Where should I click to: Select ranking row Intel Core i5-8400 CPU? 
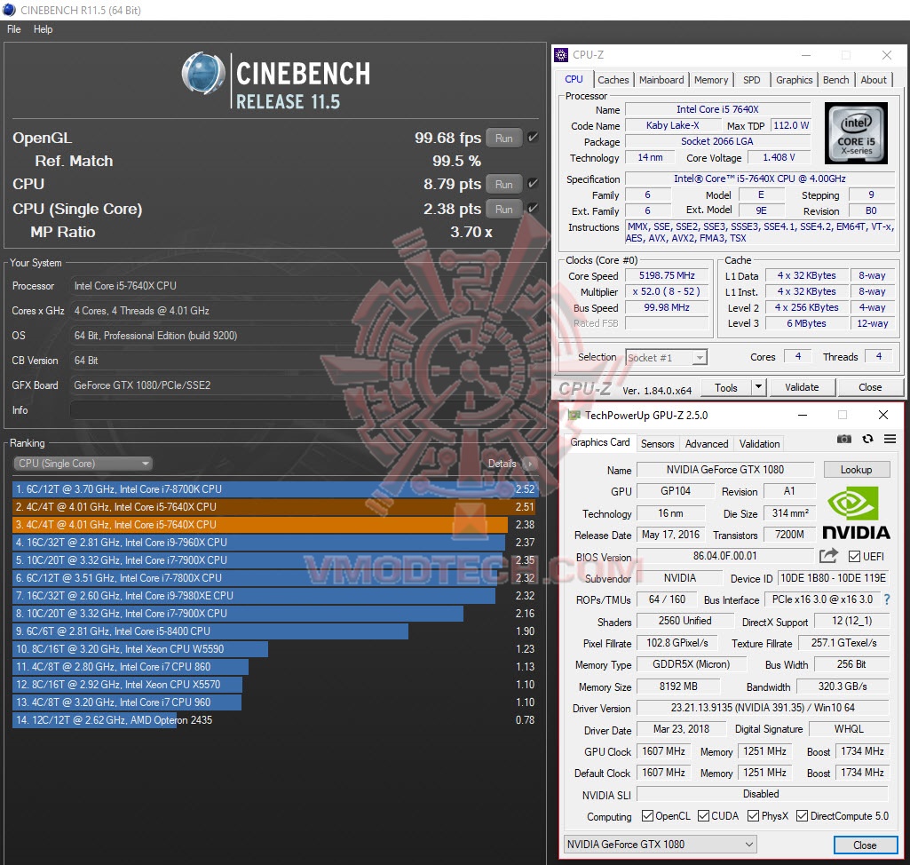[x=276, y=631]
